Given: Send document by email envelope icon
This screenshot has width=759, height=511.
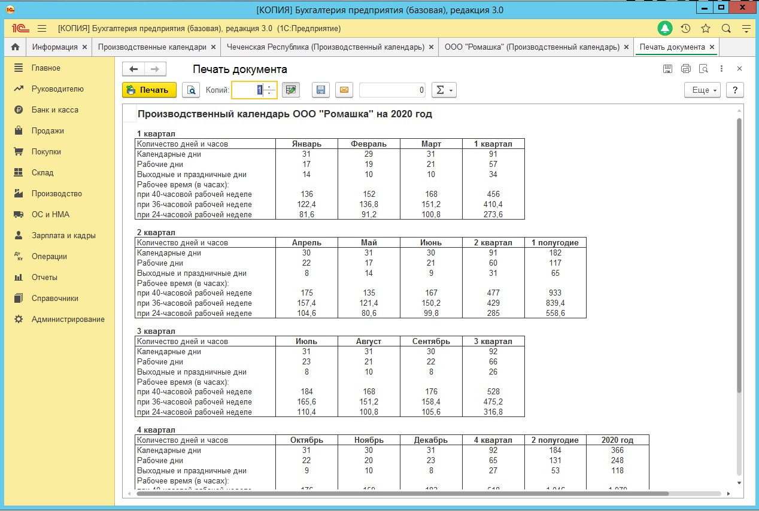Looking at the screenshot, I should 344,90.
